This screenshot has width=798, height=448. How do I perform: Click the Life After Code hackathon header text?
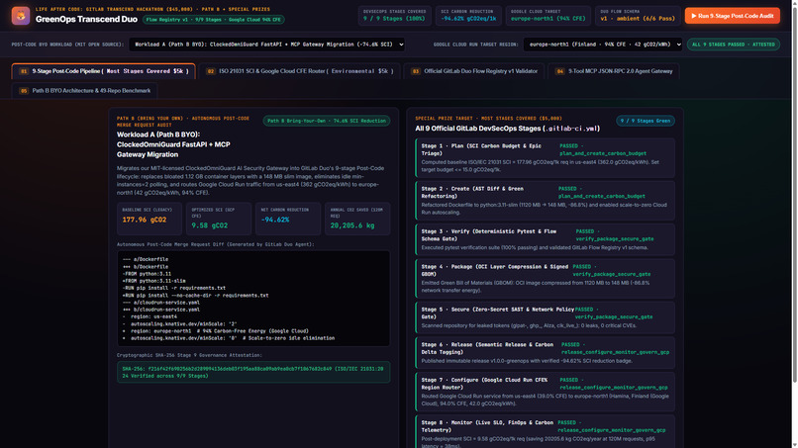coord(152,9)
